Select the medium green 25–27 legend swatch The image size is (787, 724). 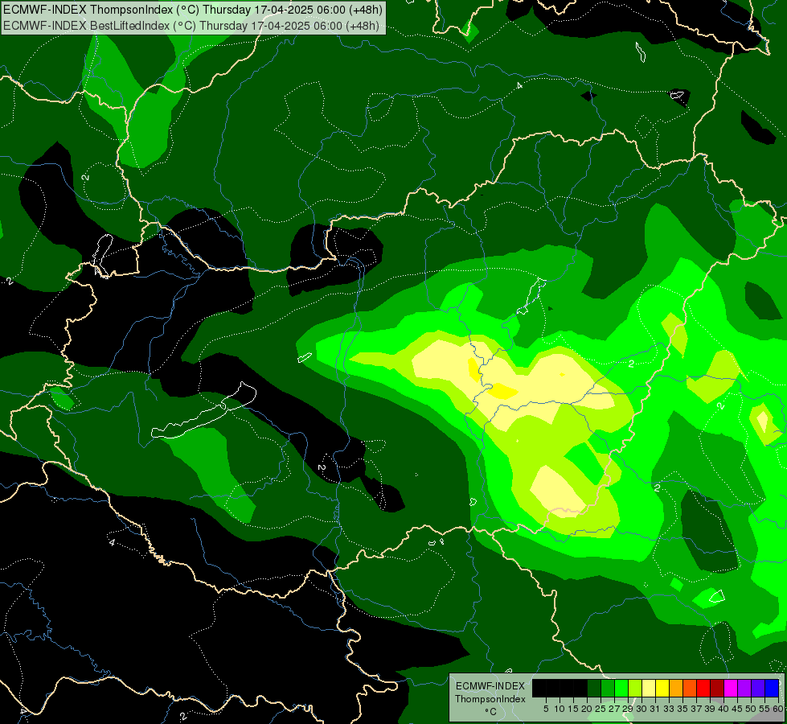608,688
